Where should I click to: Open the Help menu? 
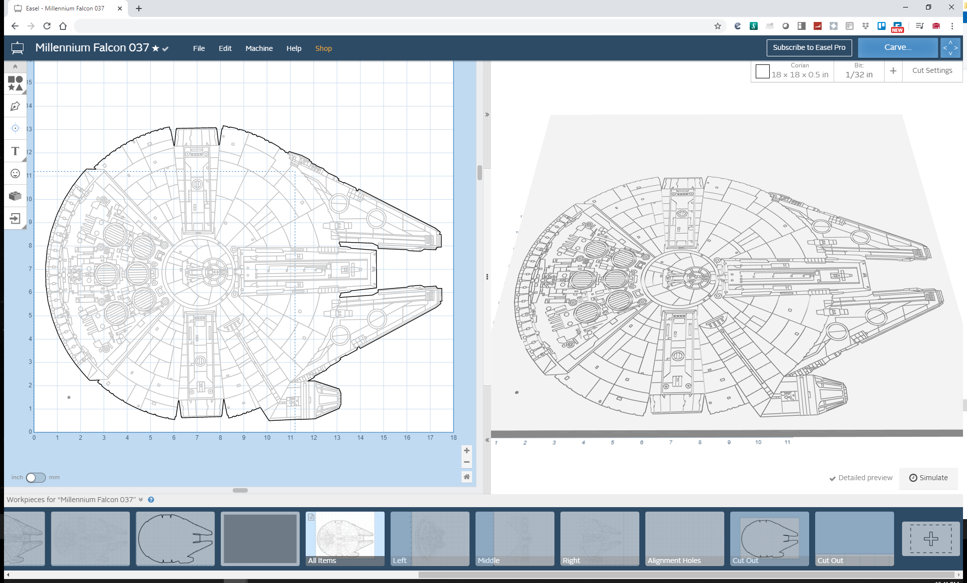pyautogui.click(x=294, y=48)
